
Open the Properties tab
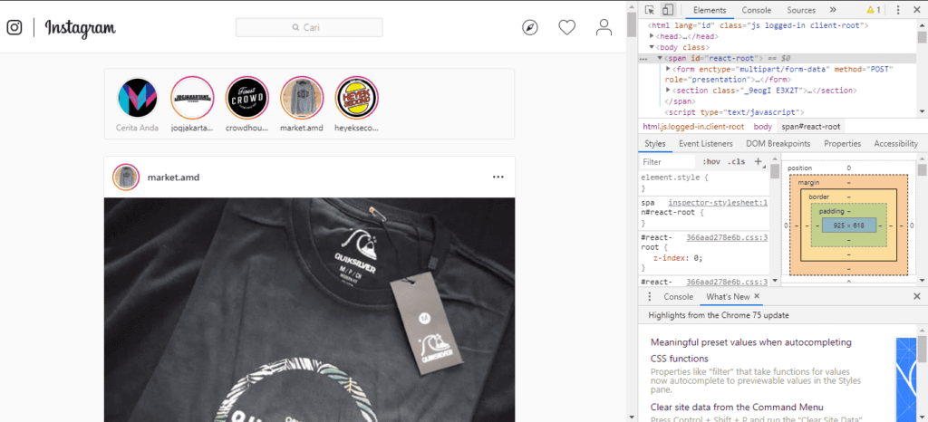click(x=842, y=144)
